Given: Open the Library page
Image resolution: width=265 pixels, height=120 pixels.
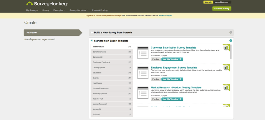Looking at the screenshot, I should (45, 10).
